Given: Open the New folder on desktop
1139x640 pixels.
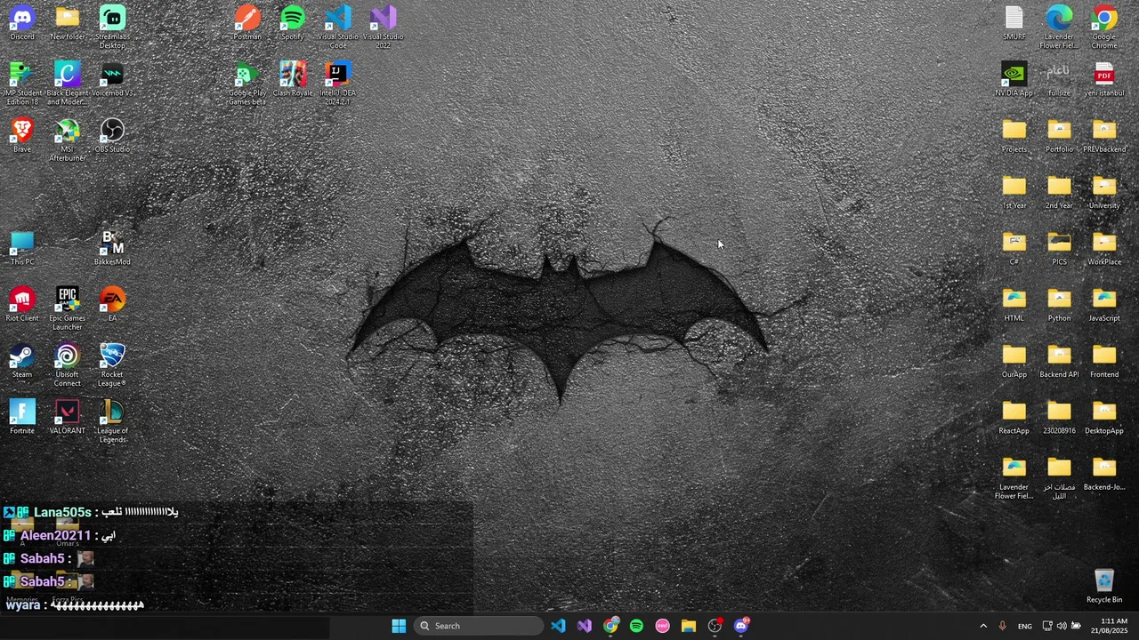Looking at the screenshot, I should point(67,23).
